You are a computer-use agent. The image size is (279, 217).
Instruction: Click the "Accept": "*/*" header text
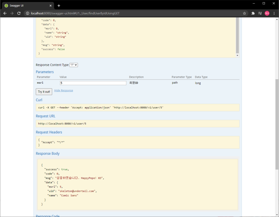click(x=53, y=142)
